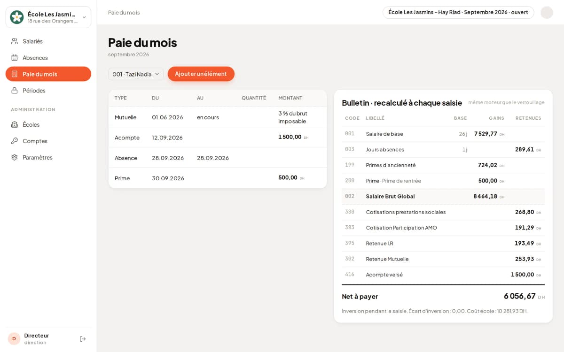Image resolution: width=564 pixels, height=352 pixels.
Task: Click the Salaire de base payslip line
Action: coord(443,134)
